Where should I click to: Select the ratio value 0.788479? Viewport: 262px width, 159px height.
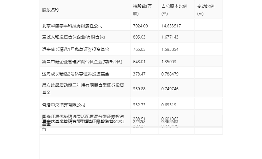170,74
